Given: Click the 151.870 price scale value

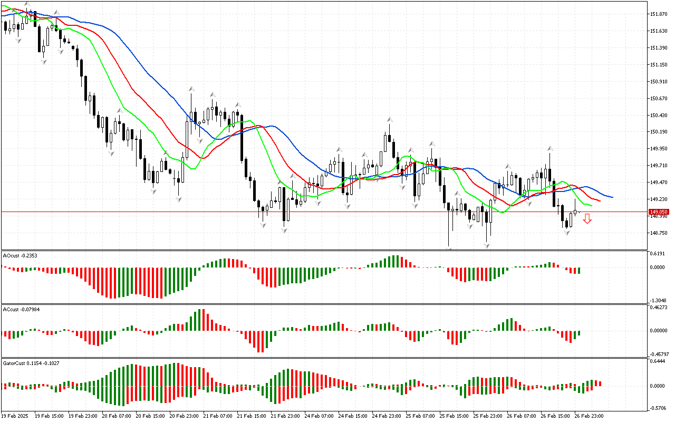Looking at the screenshot, I should pyautogui.click(x=659, y=14).
